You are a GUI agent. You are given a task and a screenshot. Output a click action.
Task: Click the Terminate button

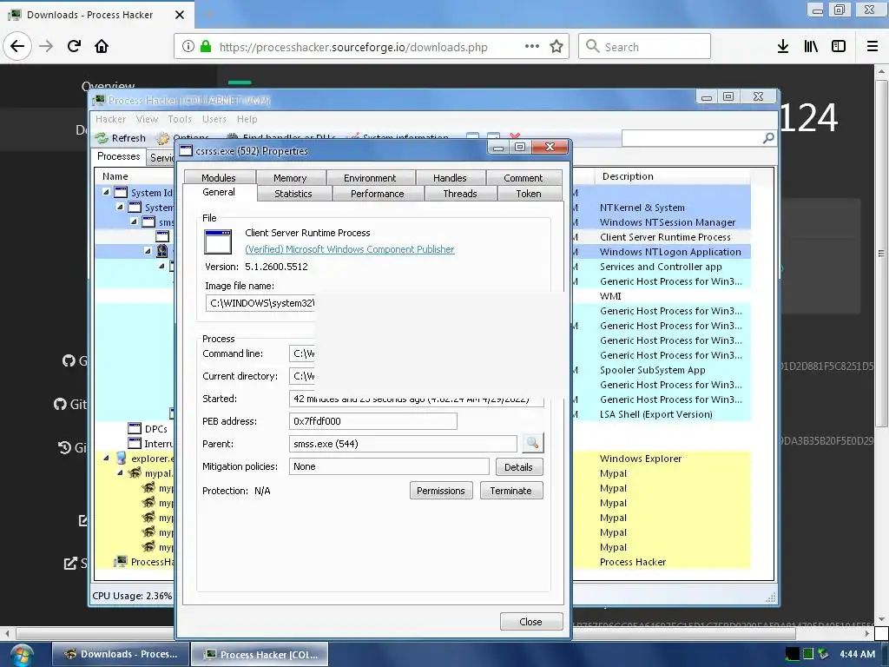tap(510, 491)
